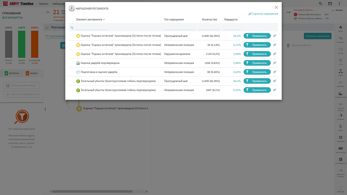
Task: Click the horizontal scrollbar at the bottom
Action: click(92, 191)
